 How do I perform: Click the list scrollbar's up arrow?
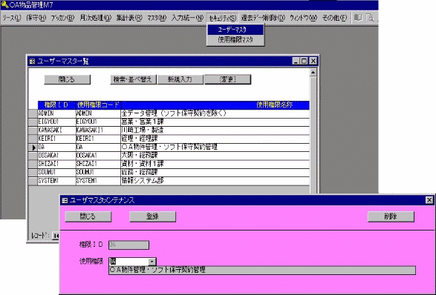(x=313, y=73)
